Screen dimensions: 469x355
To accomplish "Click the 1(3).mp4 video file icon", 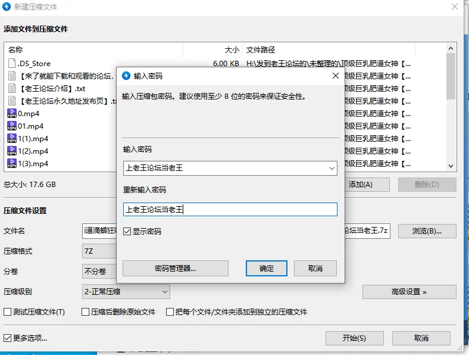I will coord(12,164).
